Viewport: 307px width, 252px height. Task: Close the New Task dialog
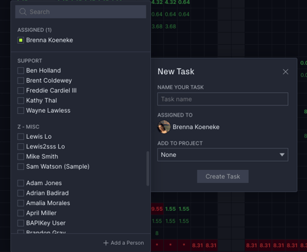tap(285, 72)
